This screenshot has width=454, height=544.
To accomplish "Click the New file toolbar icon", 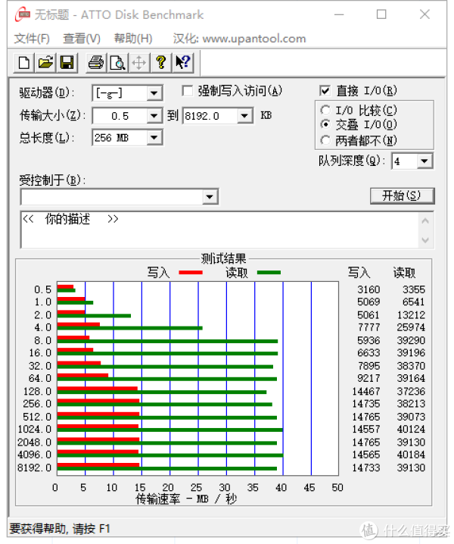I will pos(24,63).
